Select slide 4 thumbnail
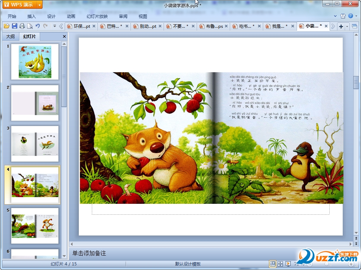This screenshot has width=361, height=270. pyautogui.click(x=35, y=185)
